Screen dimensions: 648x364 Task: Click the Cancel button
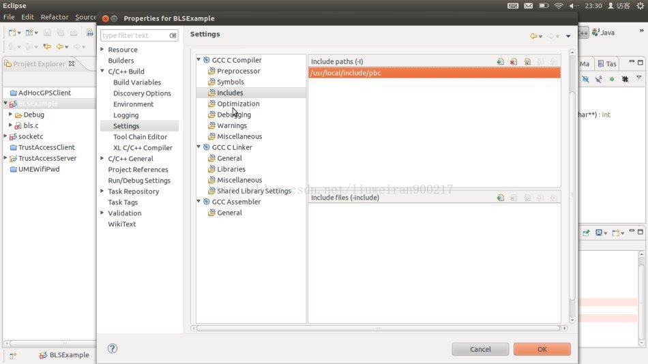click(x=480, y=349)
